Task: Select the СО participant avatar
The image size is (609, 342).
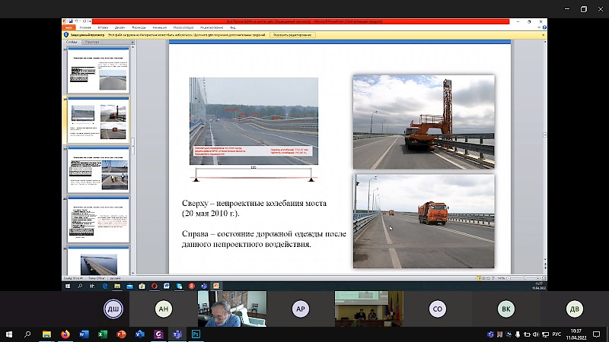Action: click(x=437, y=309)
